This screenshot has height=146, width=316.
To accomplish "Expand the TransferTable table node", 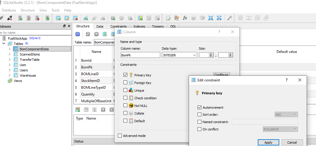I will pyautogui.click(x=9, y=60).
